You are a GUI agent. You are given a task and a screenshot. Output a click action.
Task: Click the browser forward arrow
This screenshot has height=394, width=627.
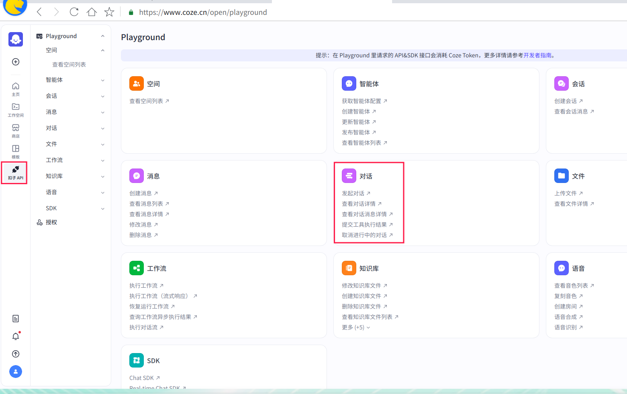coord(56,12)
